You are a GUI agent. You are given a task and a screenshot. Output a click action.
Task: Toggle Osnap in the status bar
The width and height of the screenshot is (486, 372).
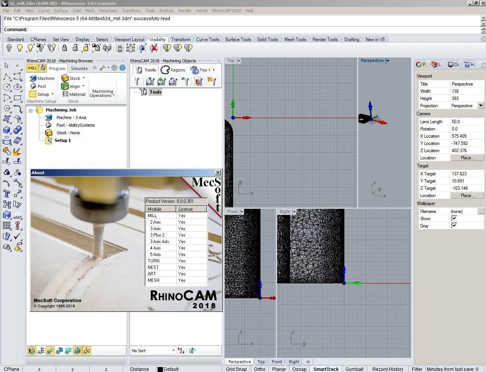[299, 369]
